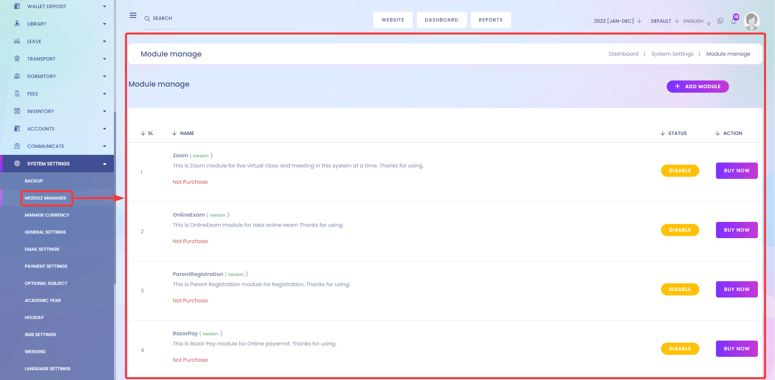775x380 pixels.
Task: Click the Library sidebar icon
Action: point(17,24)
